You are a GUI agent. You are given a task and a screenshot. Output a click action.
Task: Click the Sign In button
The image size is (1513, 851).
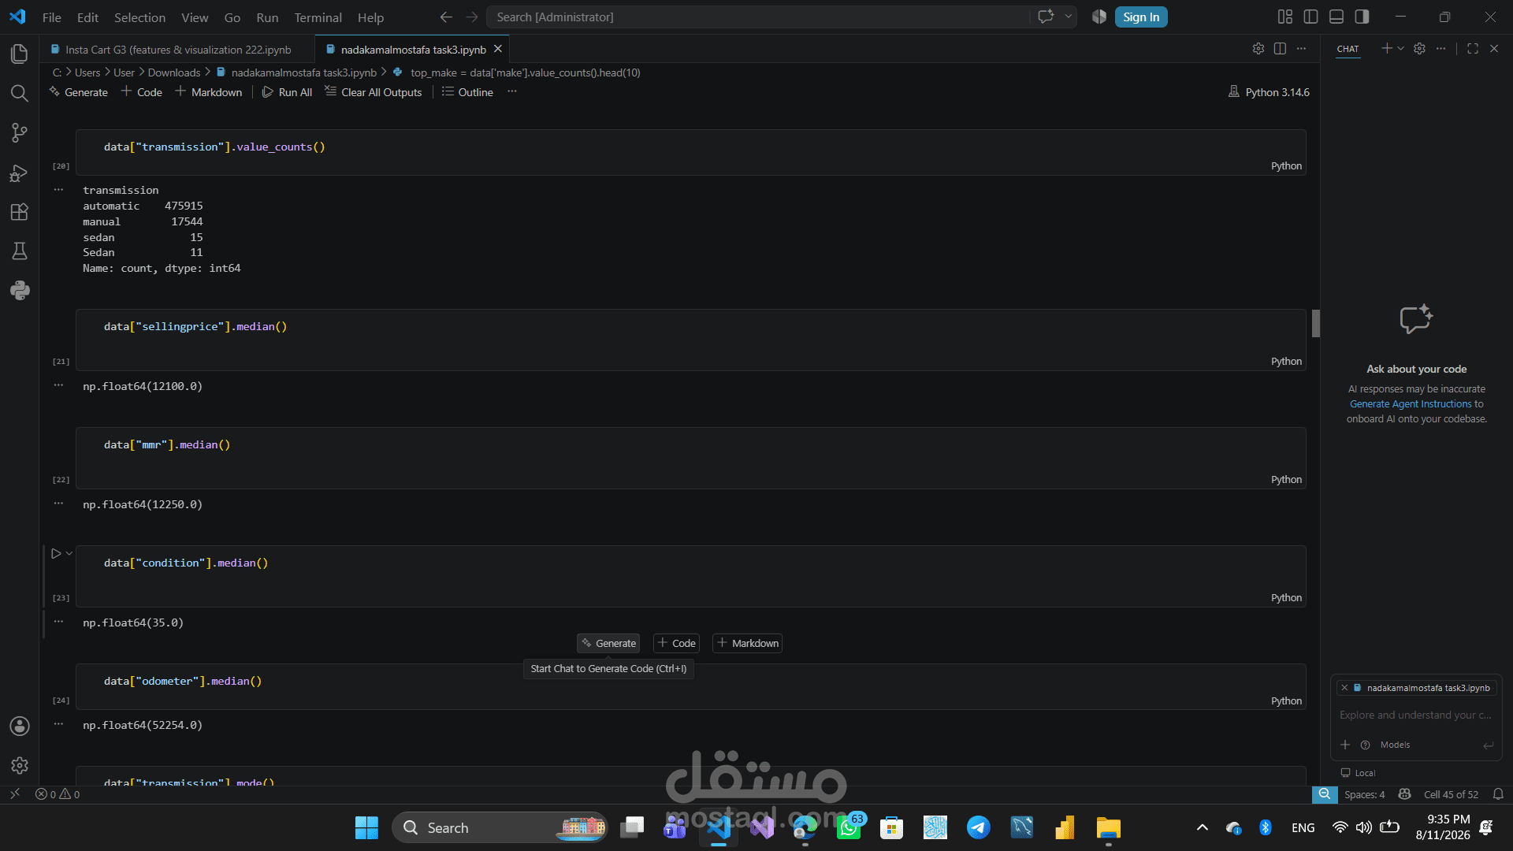(x=1141, y=17)
